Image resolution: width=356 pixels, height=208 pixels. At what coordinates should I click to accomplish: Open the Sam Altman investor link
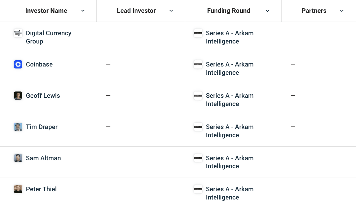(x=43, y=158)
